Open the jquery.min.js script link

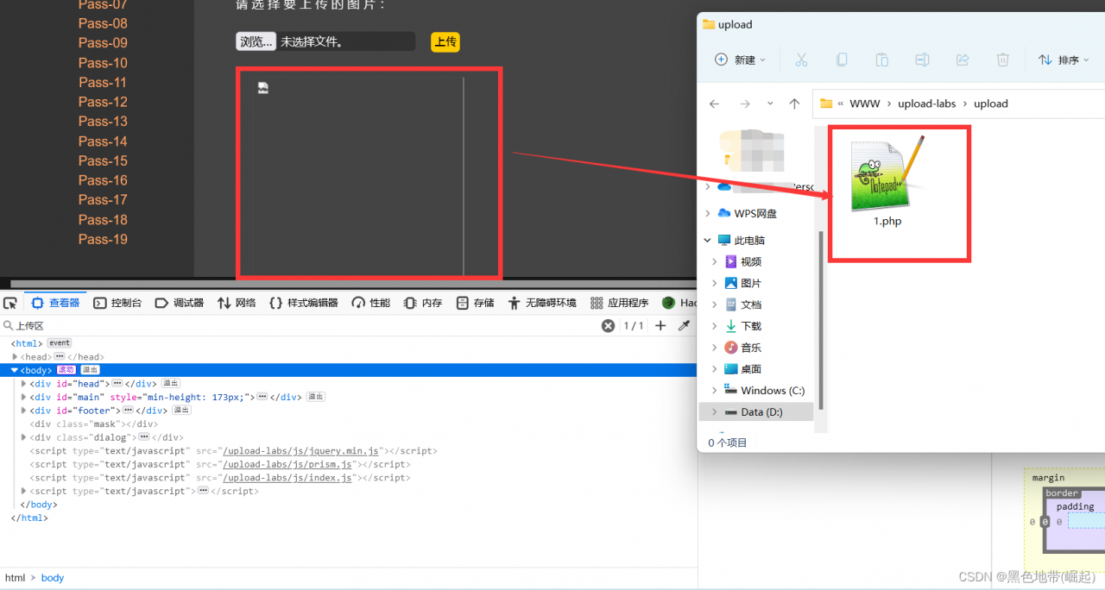click(300, 451)
